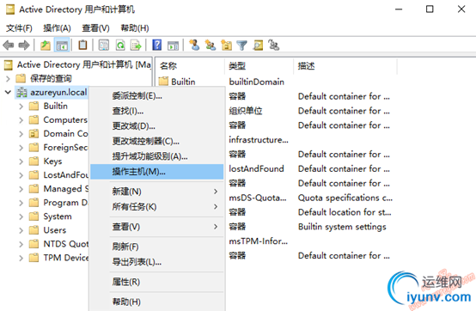
Task: Select the NTDS Quotas tree item
Action: click(66, 244)
